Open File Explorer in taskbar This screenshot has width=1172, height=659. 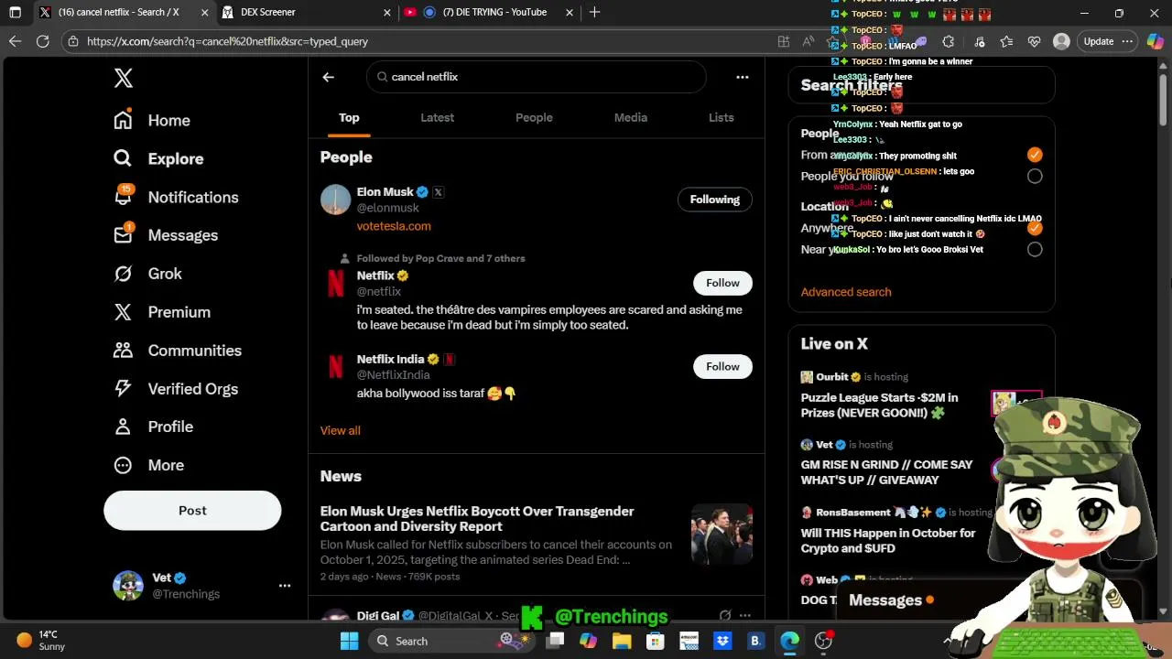[622, 641]
